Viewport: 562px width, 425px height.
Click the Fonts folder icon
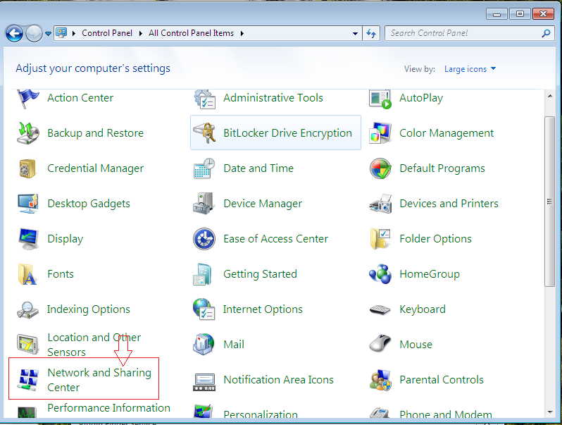click(x=27, y=274)
